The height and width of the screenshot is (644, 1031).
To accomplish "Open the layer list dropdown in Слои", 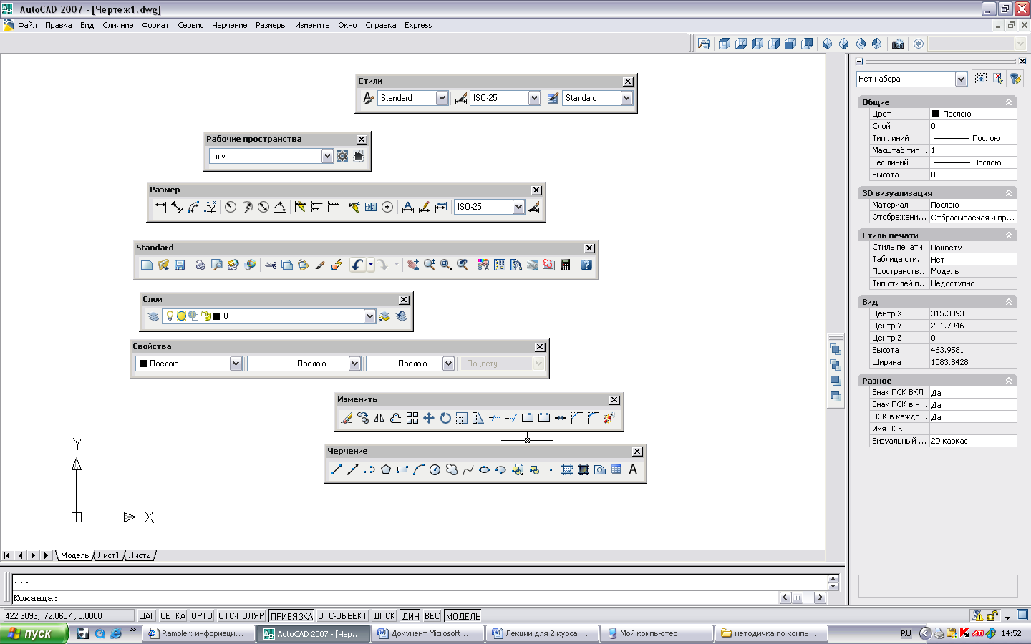I will [369, 316].
